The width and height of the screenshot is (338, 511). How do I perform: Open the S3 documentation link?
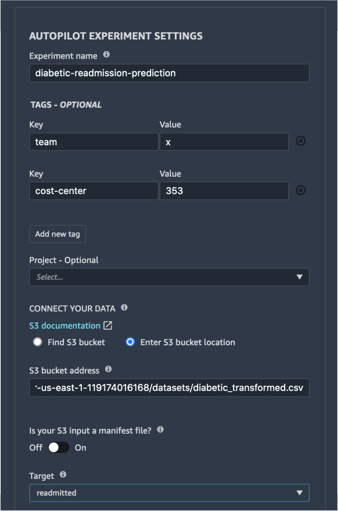(x=65, y=325)
